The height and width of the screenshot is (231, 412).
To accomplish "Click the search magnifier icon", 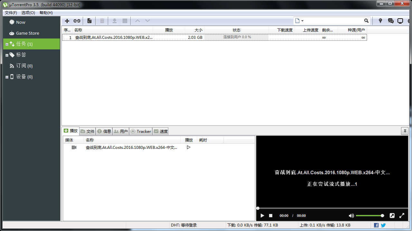I will tap(366, 21).
